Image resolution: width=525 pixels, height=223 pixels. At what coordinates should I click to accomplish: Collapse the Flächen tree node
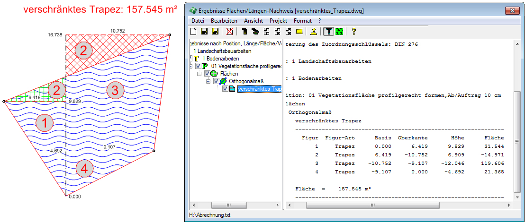tap(199, 74)
